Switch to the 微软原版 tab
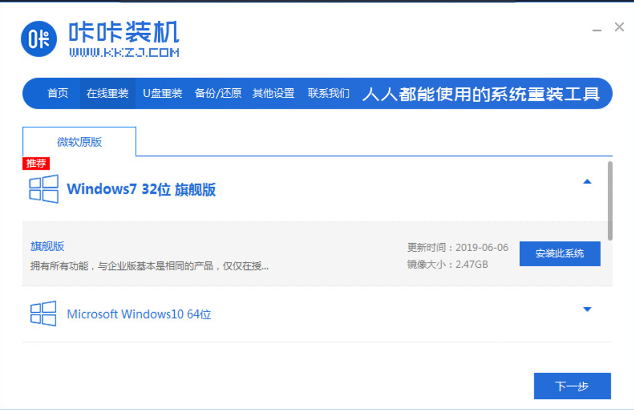 pos(79,142)
